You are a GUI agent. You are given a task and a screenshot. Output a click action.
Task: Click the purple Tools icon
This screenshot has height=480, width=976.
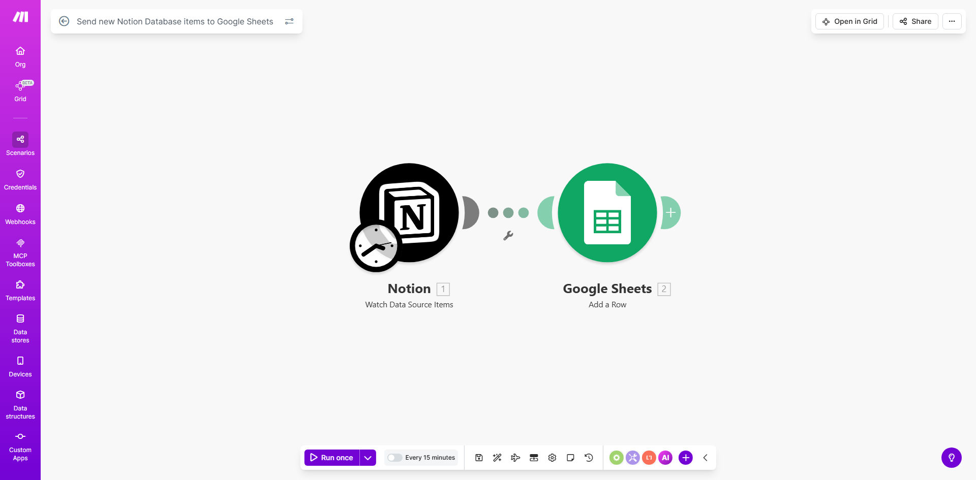tap(633, 458)
